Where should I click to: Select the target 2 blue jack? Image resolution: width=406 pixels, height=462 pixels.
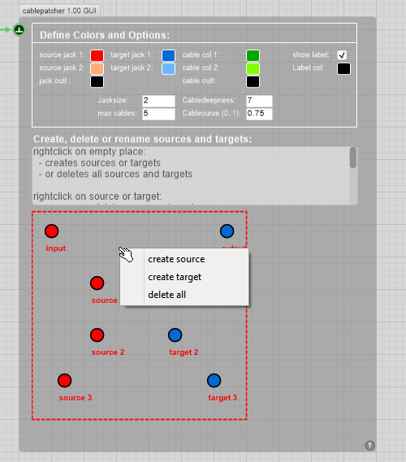coord(175,335)
